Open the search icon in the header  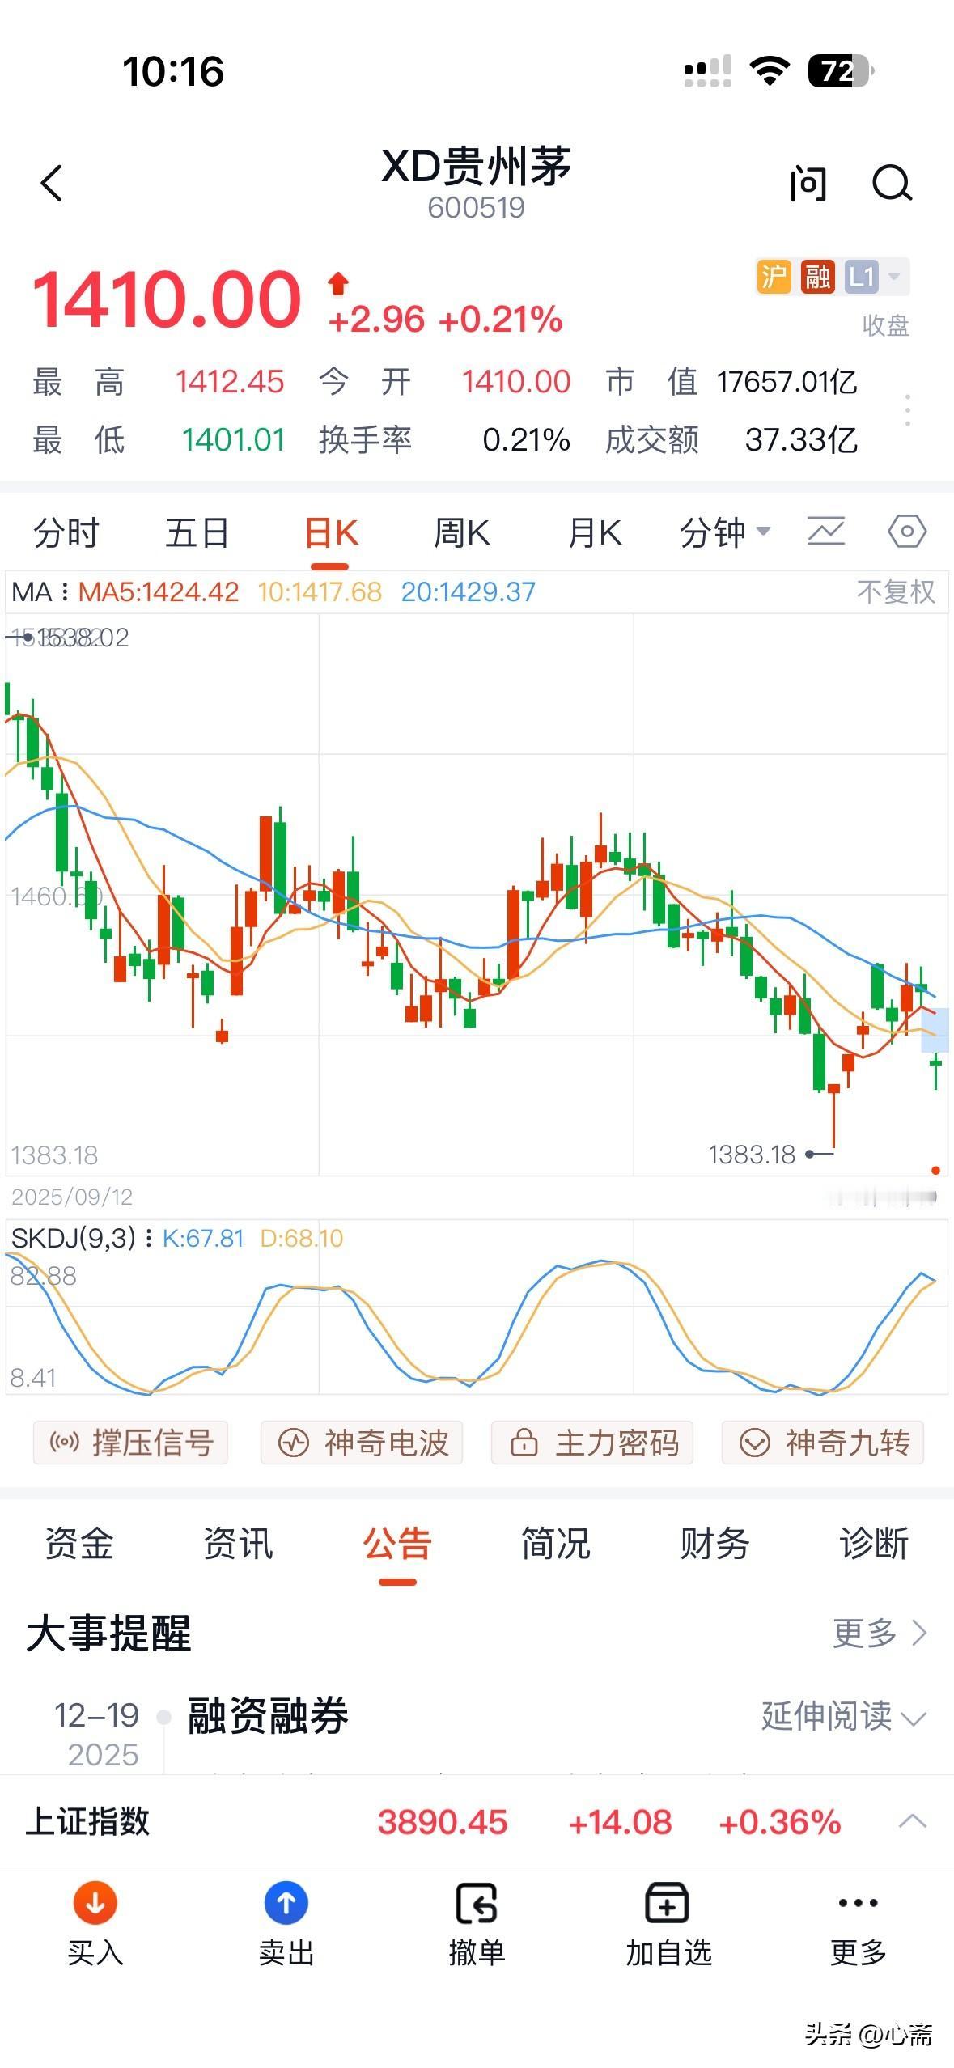[893, 183]
